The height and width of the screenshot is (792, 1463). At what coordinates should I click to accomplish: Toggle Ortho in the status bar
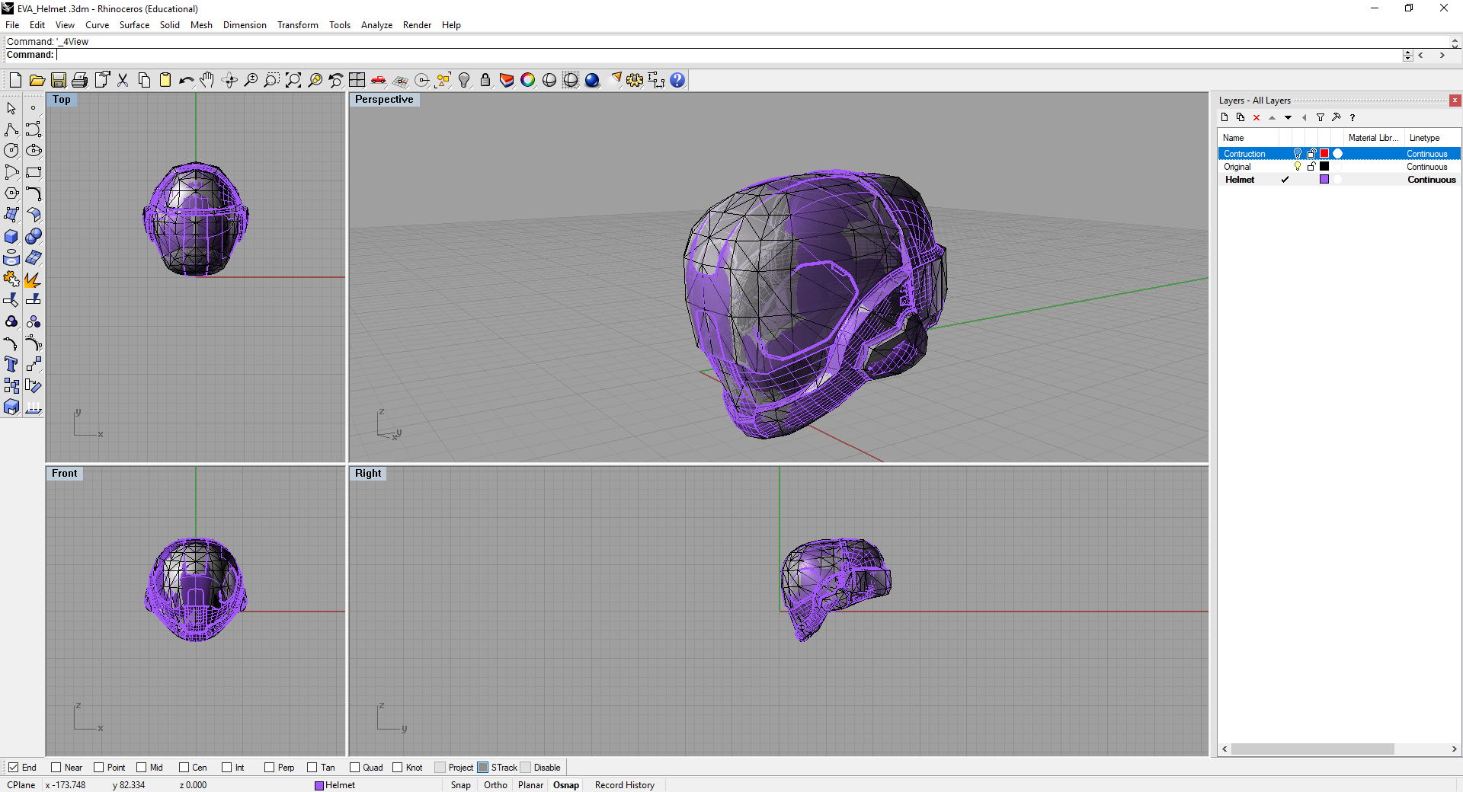coord(495,785)
